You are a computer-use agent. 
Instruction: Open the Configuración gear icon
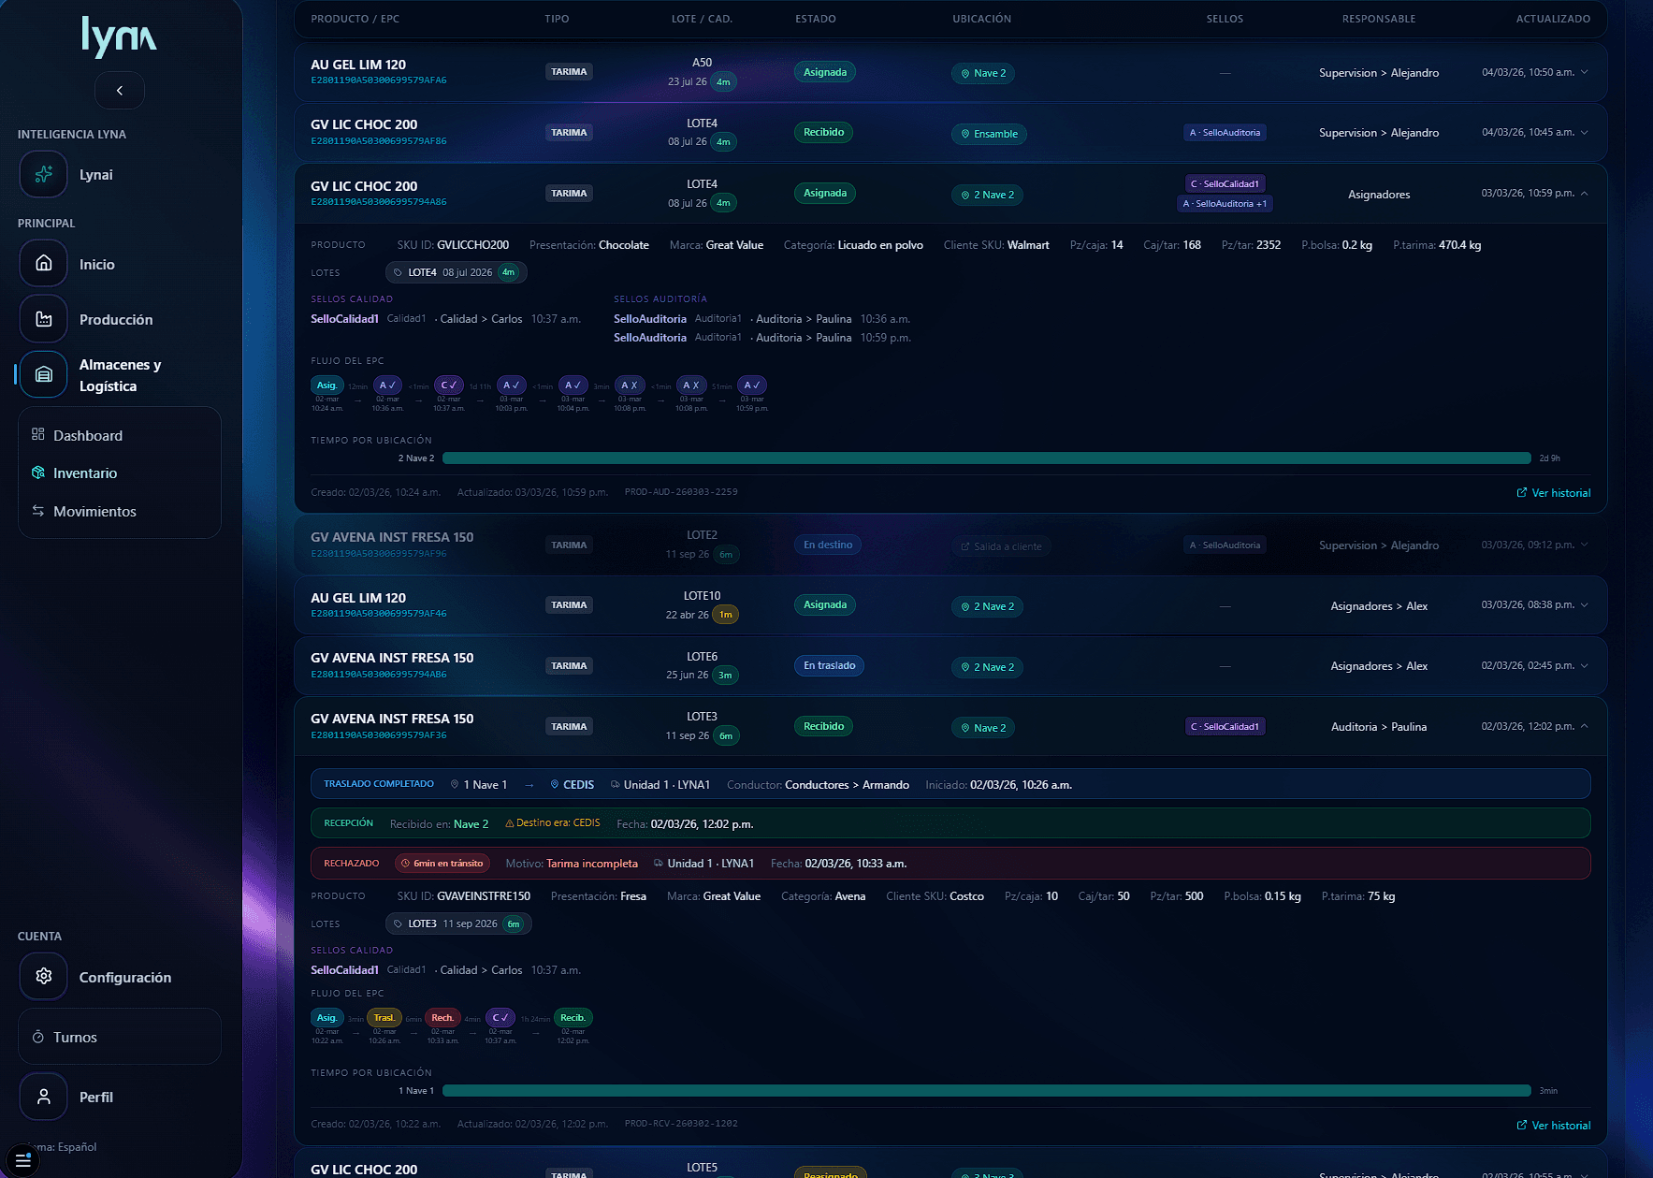click(43, 976)
